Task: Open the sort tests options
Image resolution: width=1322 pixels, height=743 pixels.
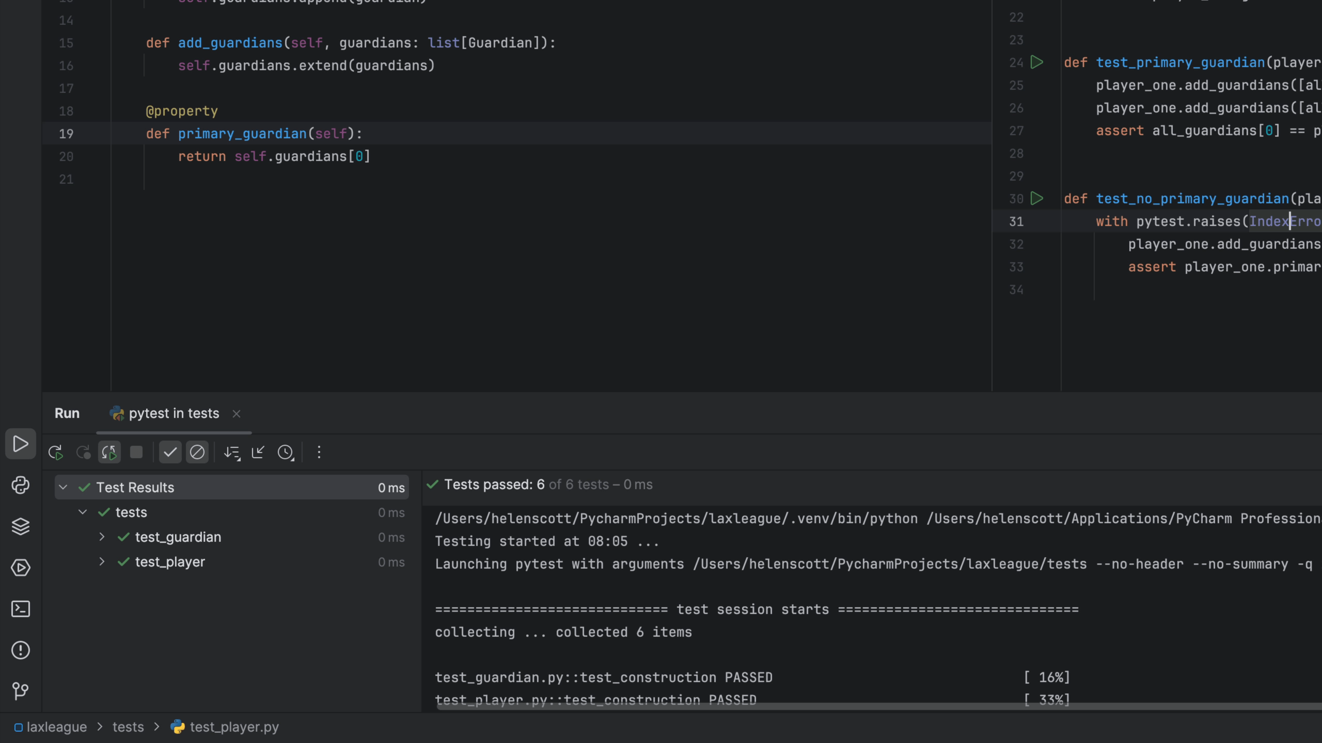Action: pos(232,452)
